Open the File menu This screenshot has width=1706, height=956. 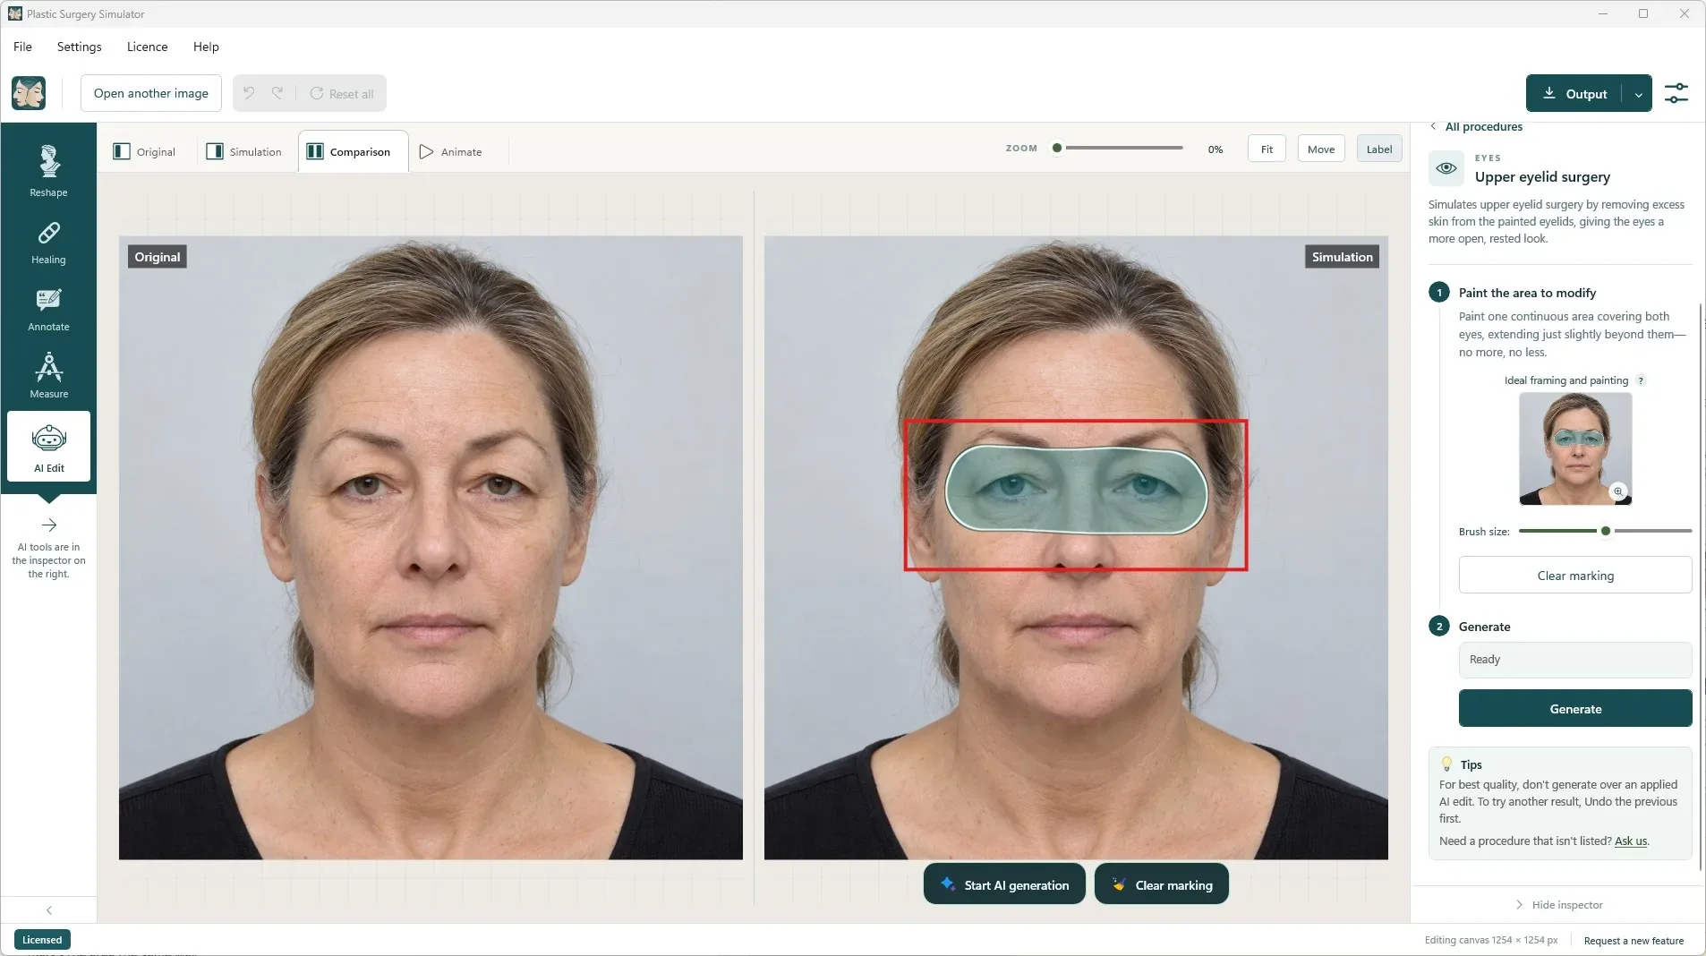(x=22, y=47)
